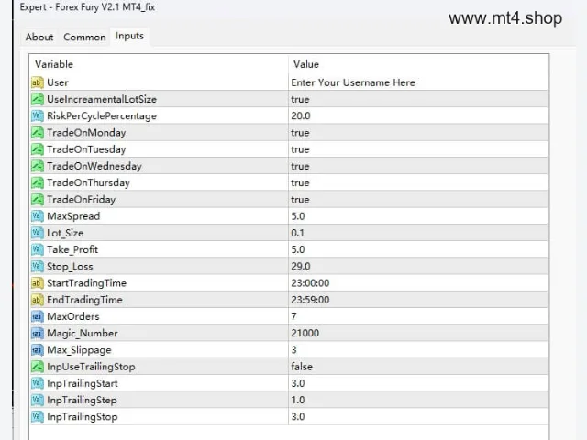Select the InpTrailingStep value 1.0
Image resolution: width=587 pixels, height=440 pixels.
click(x=298, y=400)
